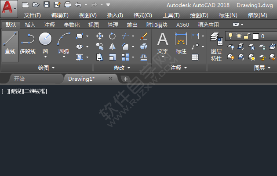Open the 格式(O) menu
The width and height of the screenshot is (277, 176).
[143, 15]
